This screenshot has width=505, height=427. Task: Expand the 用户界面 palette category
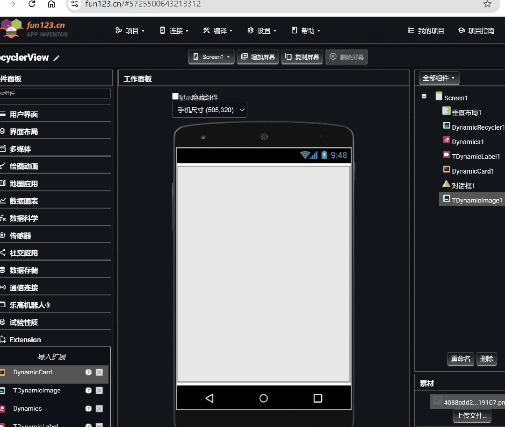click(55, 114)
